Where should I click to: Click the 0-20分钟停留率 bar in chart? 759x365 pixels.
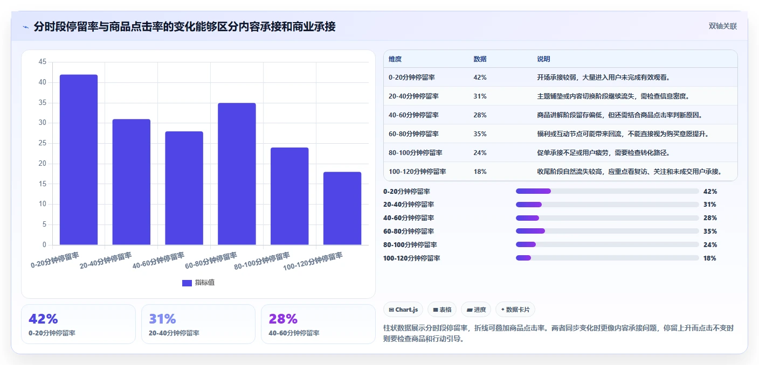coord(79,160)
